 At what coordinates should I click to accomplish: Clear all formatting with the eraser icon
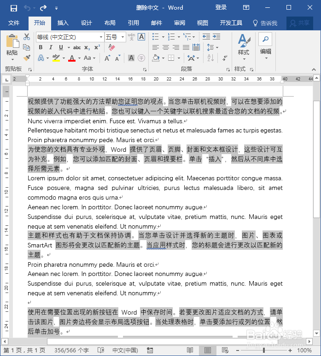coord(111,47)
